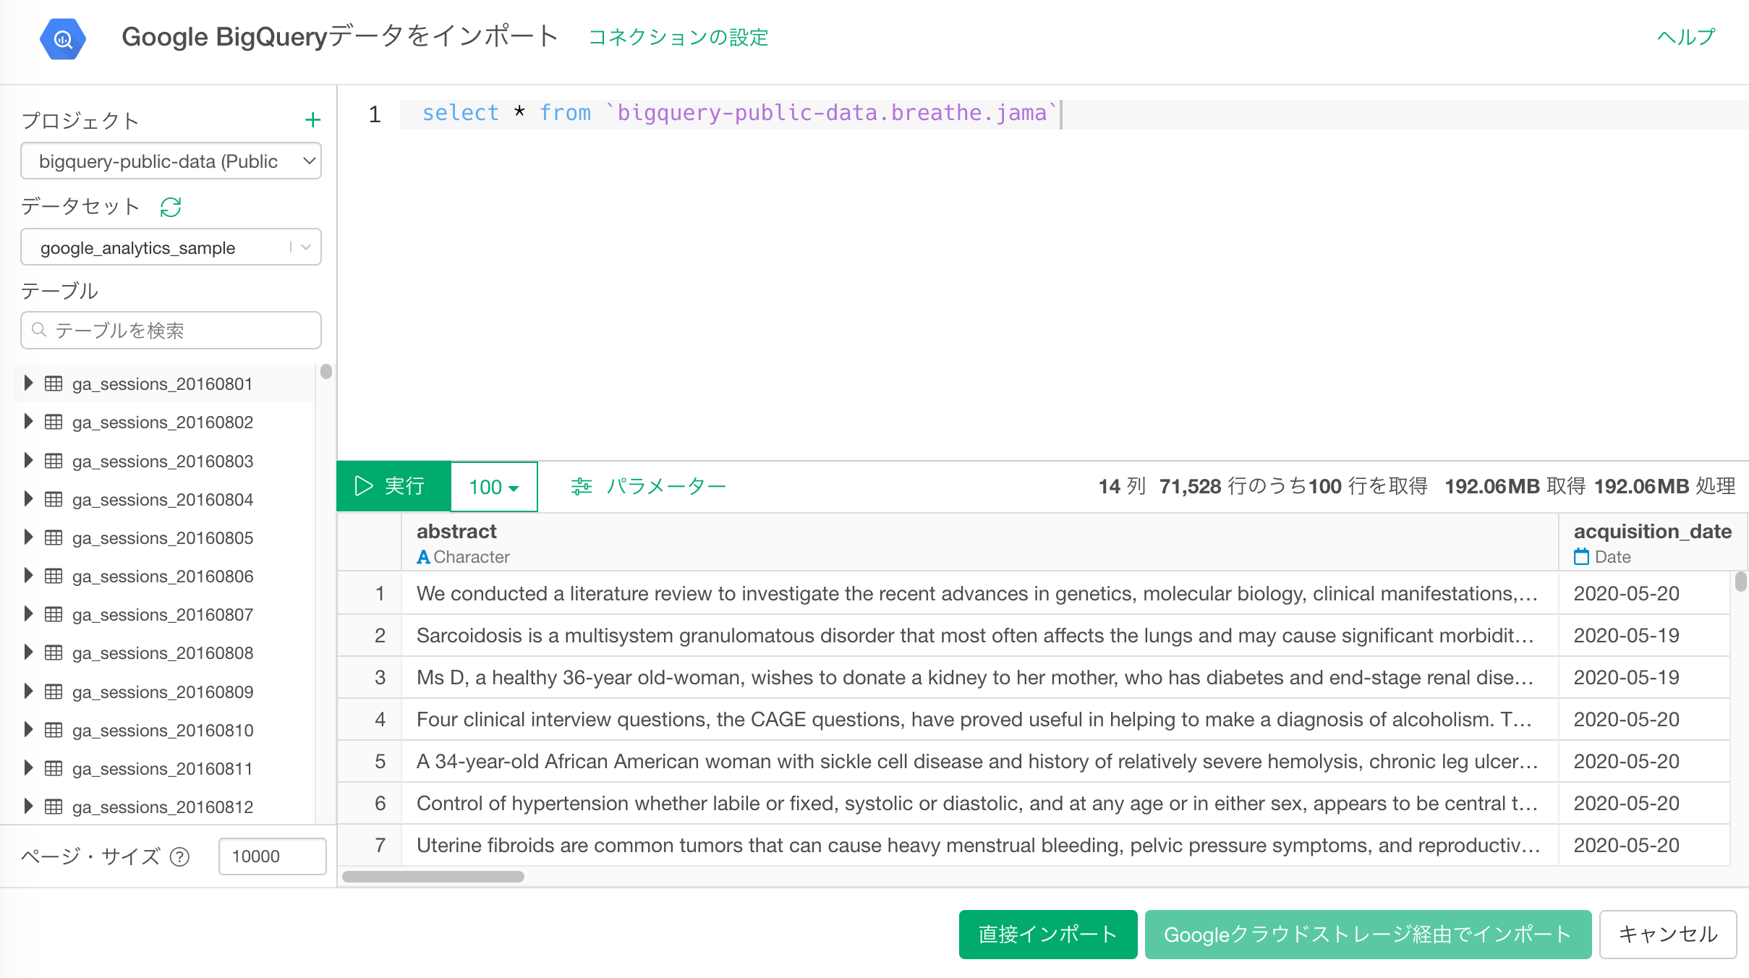Add a new project with plus icon
1749x978 pixels.
click(x=312, y=119)
